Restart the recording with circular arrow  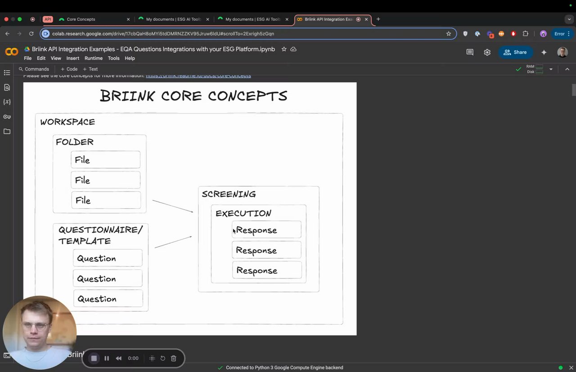(x=163, y=358)
